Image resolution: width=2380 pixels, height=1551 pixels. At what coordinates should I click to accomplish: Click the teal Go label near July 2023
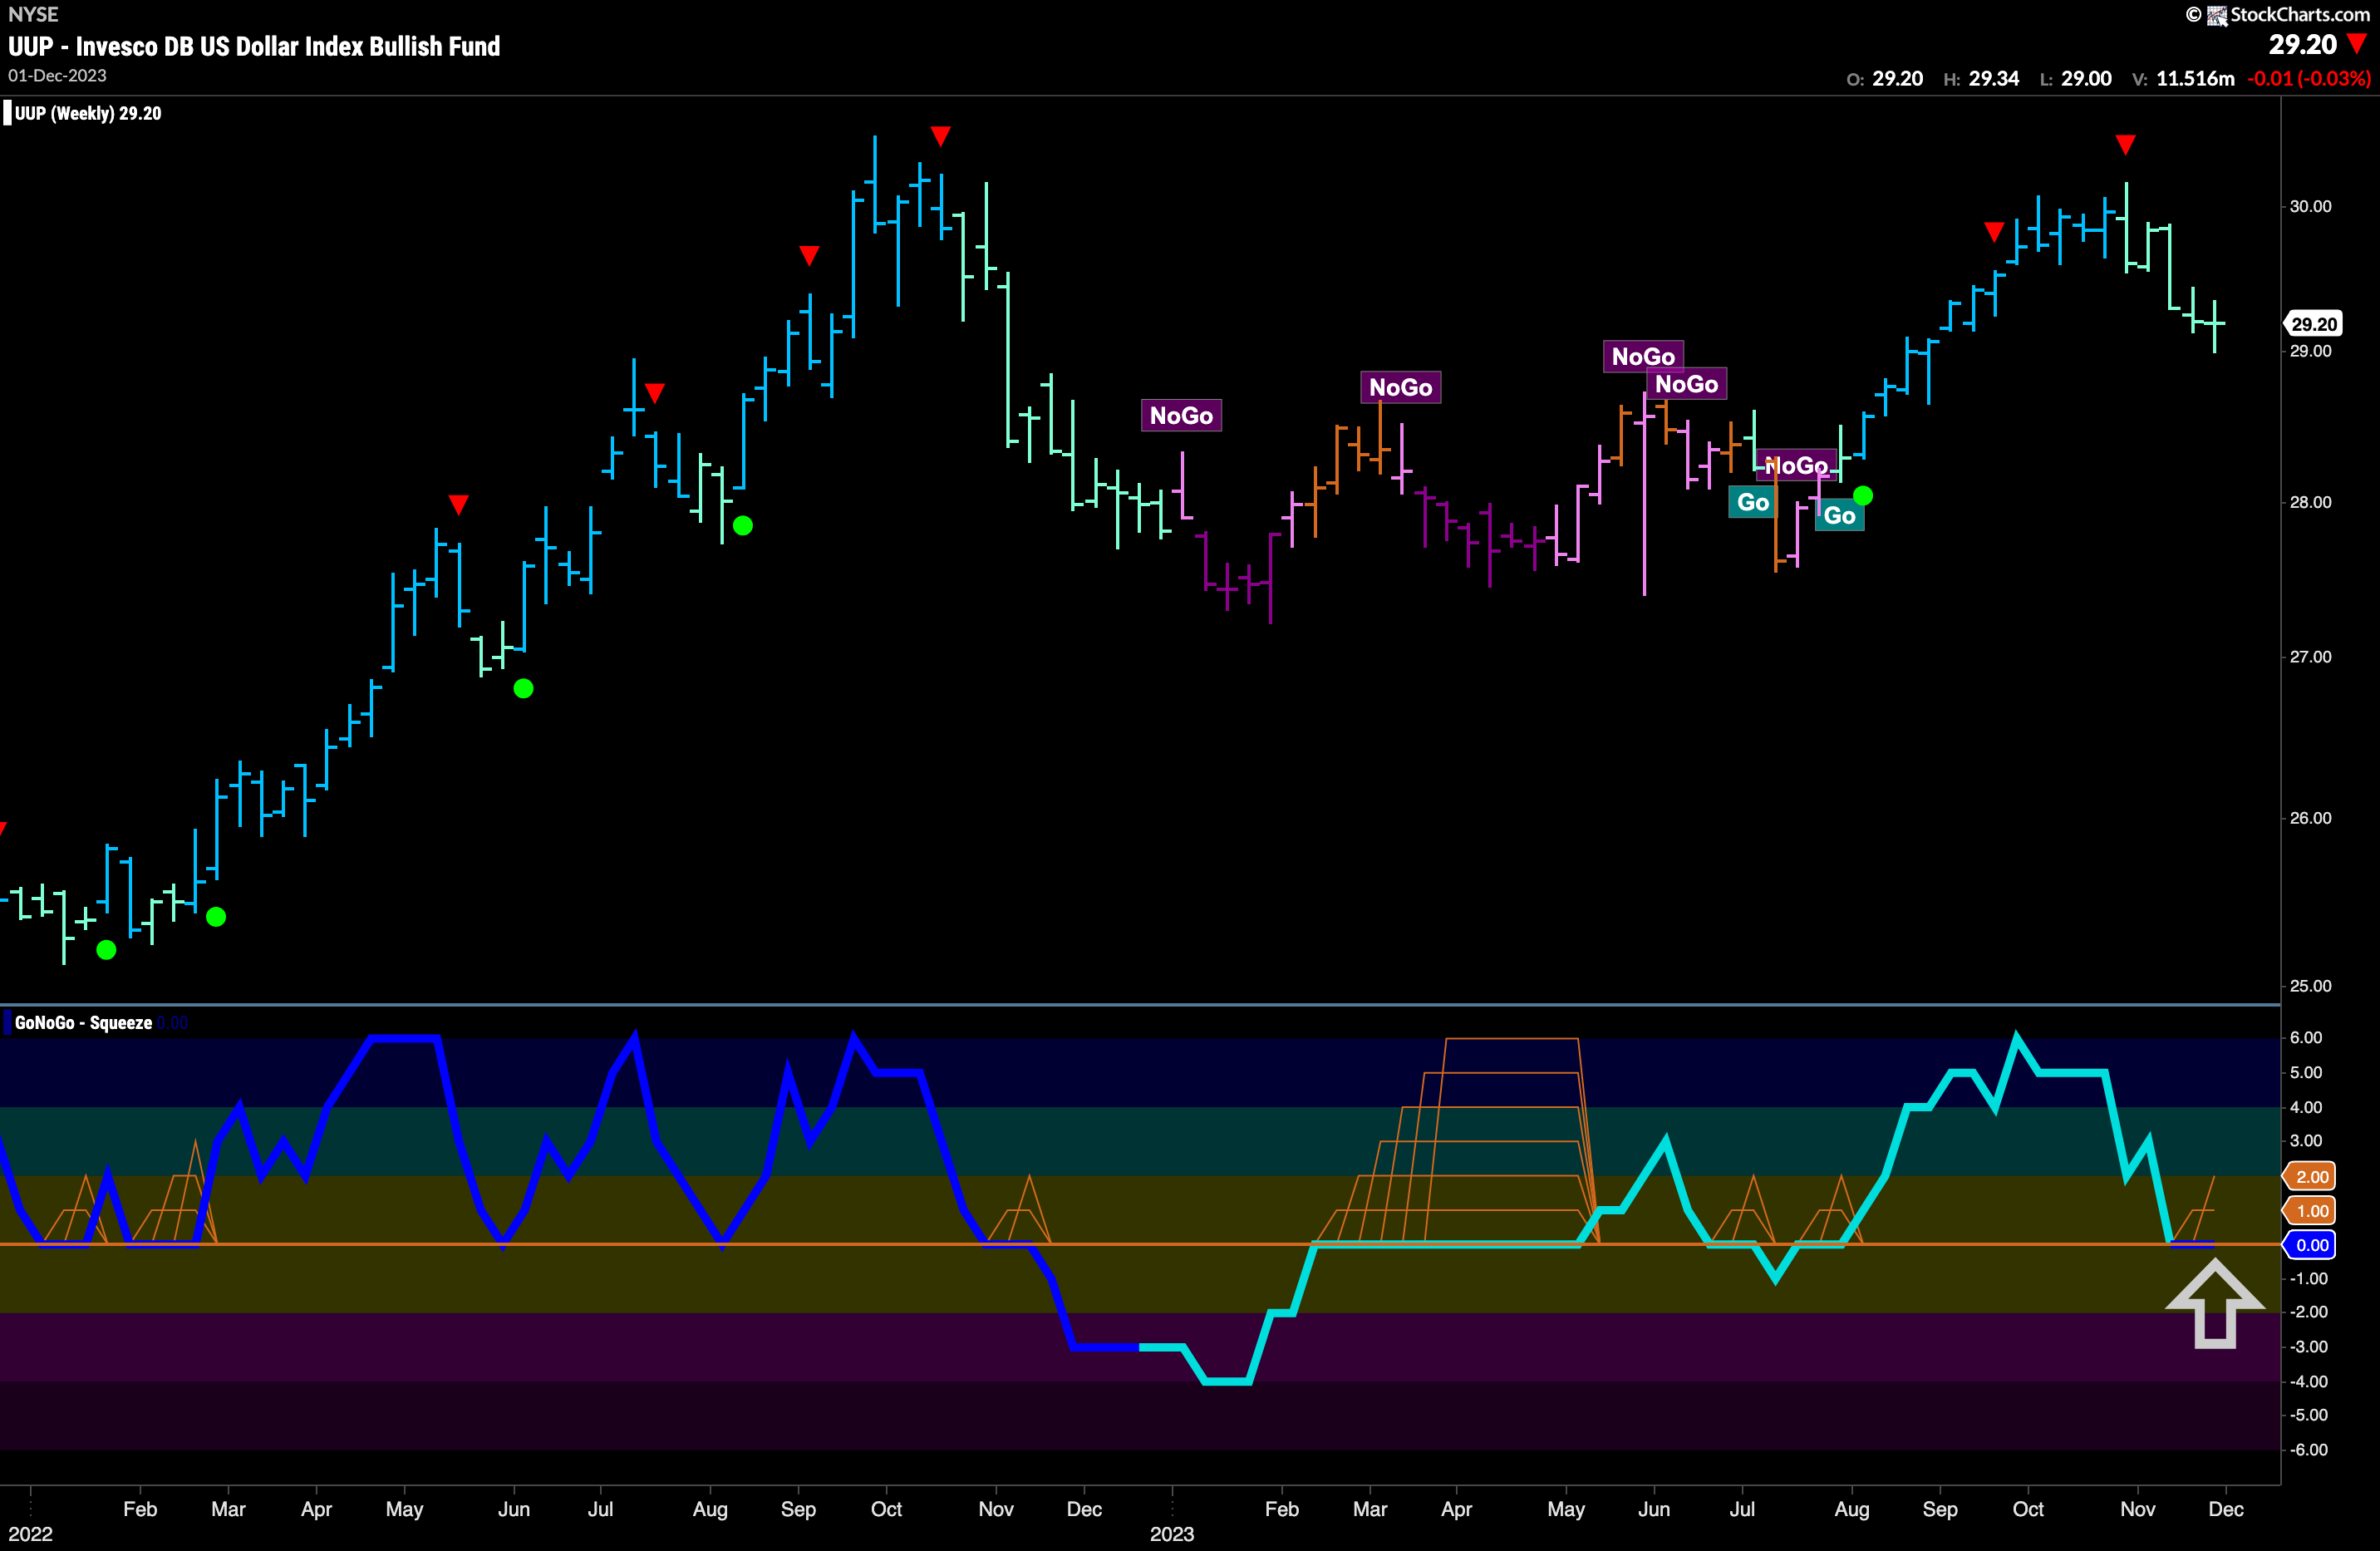tap(1752, 502)
